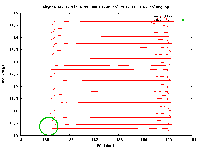Click the x-axis tick label 190
Screen dimensions: 199x149
click(x=169, y=140)
